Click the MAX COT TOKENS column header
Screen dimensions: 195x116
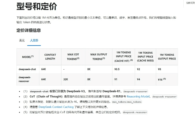73,57
